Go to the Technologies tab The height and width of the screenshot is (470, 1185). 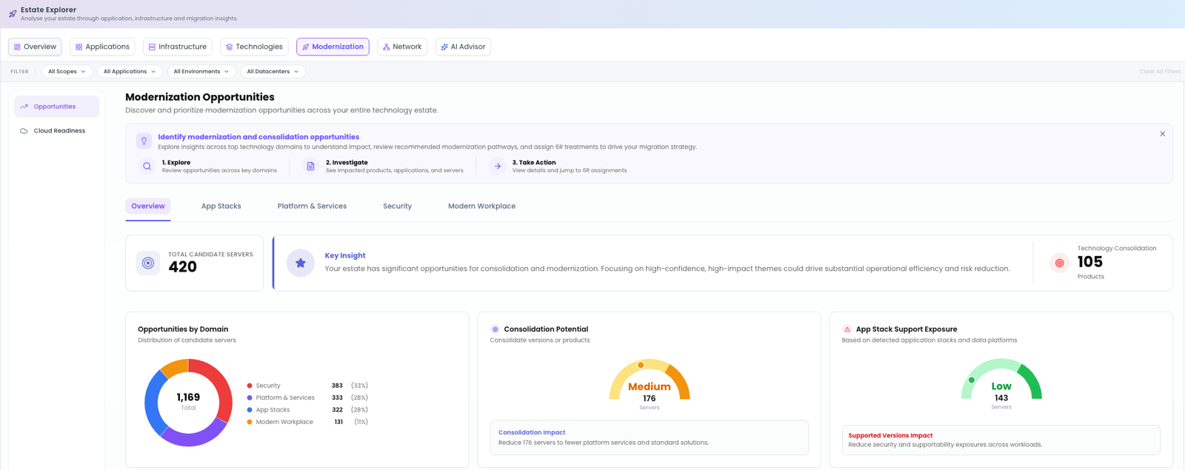[x=254, y=47]
